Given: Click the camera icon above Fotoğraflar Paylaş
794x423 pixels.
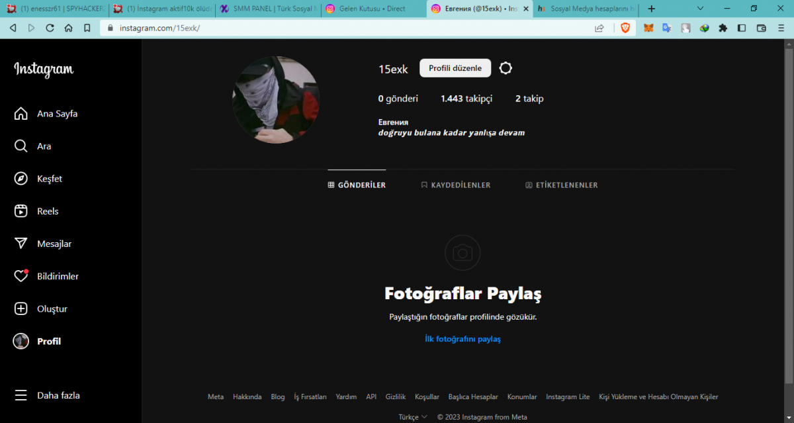Looking at the screenshot, I should pyautogui.click(x=463, y=253).
